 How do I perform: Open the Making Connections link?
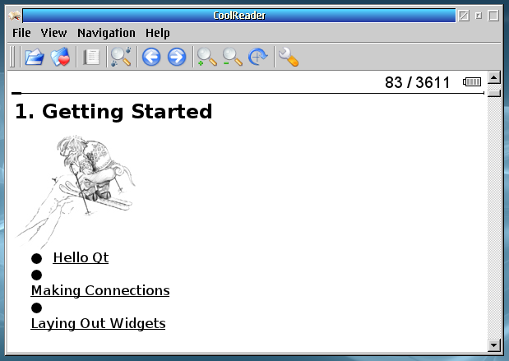(x=100, y=290)
